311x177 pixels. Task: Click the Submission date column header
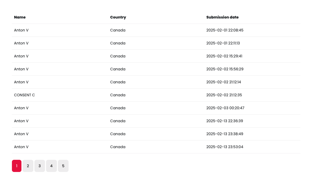(222, 17)
